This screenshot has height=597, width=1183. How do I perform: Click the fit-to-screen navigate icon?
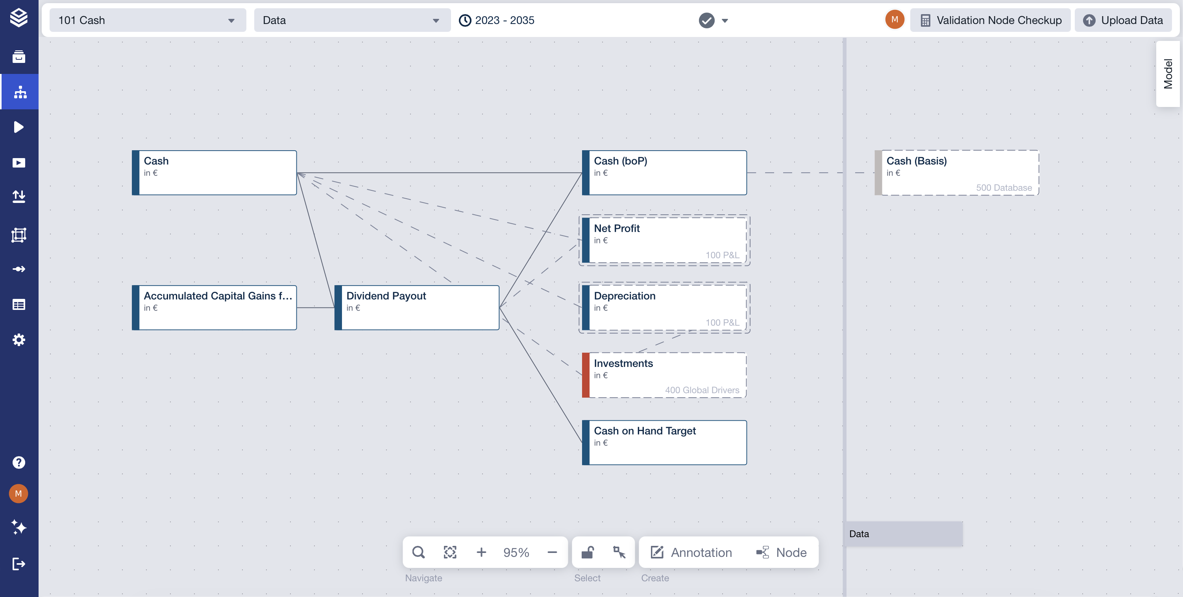click(x=449, y=552)
